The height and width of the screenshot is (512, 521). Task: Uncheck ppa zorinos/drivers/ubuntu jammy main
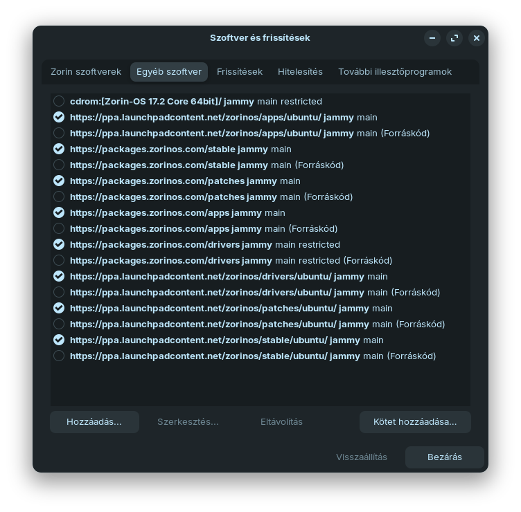pyautogui.click(x=59, y=276)
